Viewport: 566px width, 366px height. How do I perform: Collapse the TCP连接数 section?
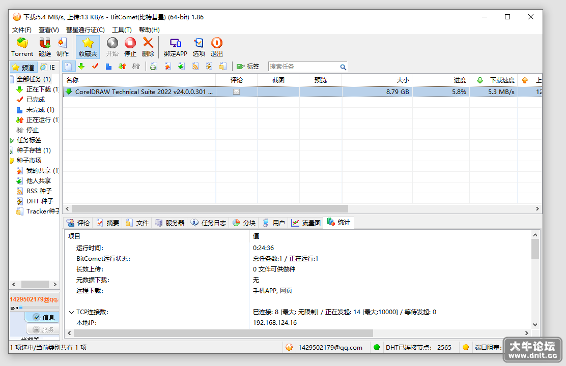[71, 312]
